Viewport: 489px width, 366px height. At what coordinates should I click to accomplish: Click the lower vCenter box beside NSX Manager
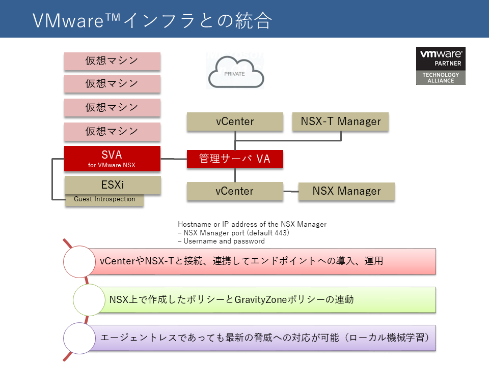[234, 191]
